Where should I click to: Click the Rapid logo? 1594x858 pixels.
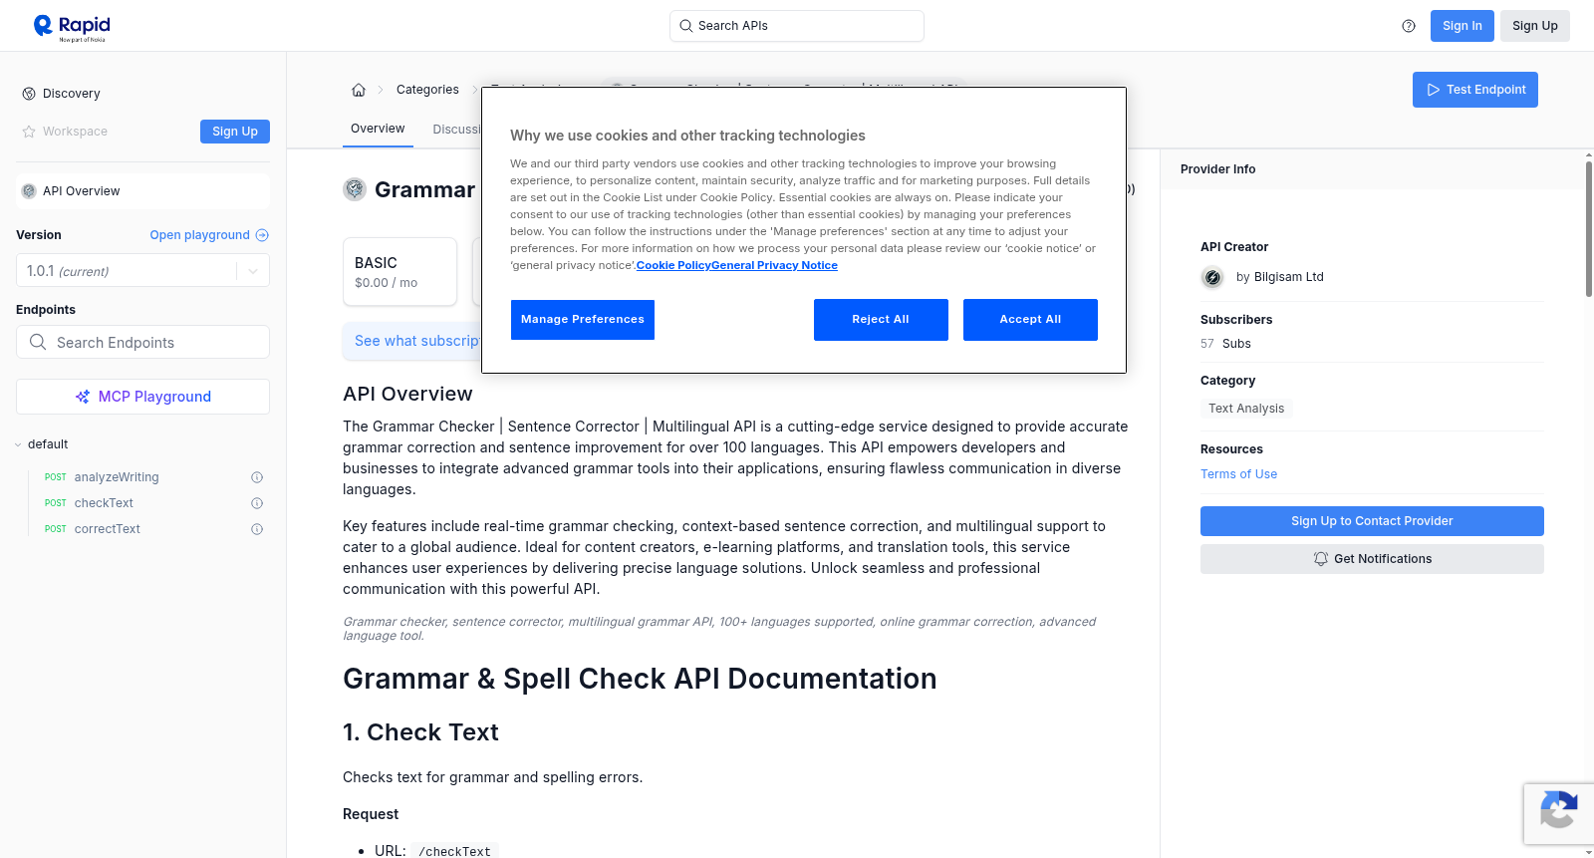click(x=72, y=27)
